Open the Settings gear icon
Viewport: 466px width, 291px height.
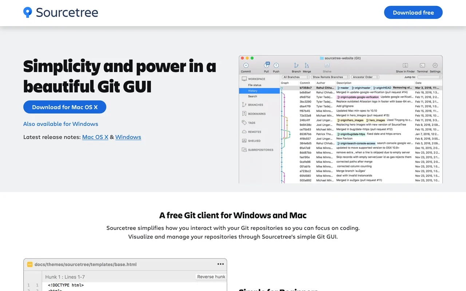pyautogui.click(x=435, y=65)
